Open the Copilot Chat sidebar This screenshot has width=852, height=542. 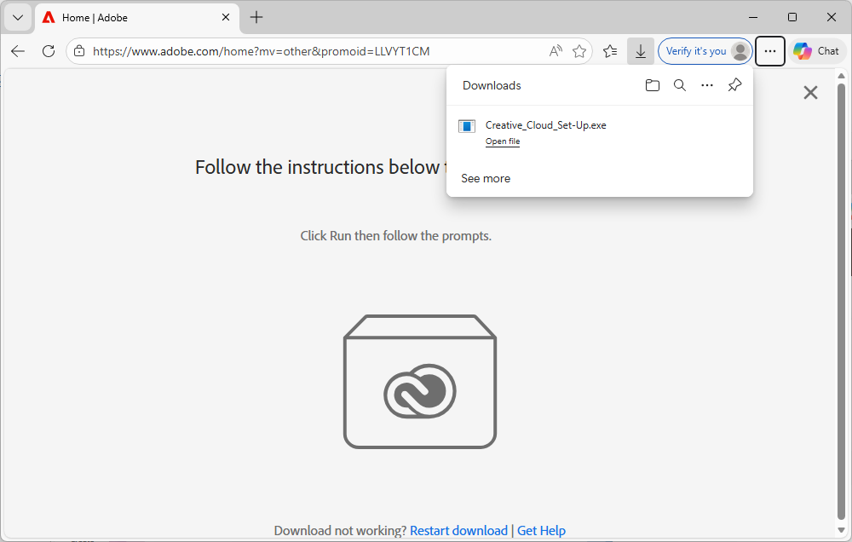pos(815,51)
